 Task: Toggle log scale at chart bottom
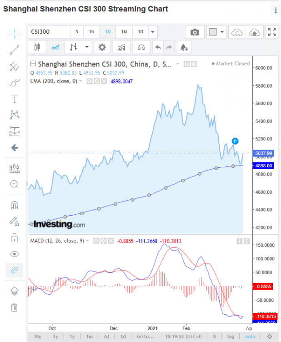point(231,337)
